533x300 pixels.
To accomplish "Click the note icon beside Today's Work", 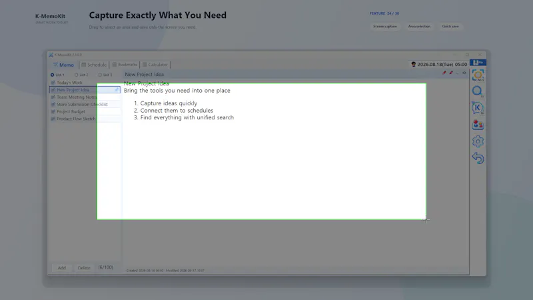I will click(x=53, y=83).
